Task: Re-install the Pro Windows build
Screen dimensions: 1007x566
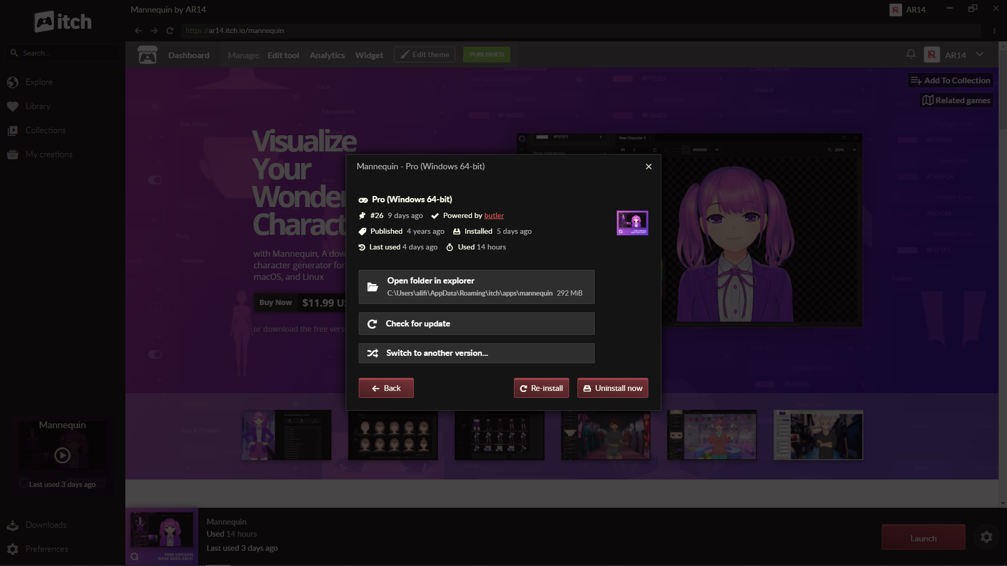Action: point(541,388)
